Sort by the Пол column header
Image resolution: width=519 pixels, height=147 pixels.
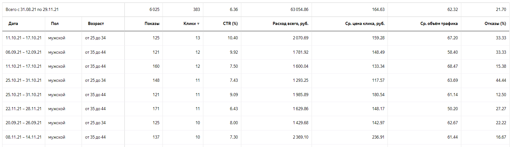55,24
